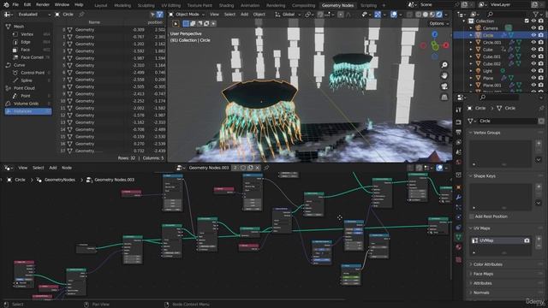Select Edge domain in spreadsheet
The height and width of the screenshot is (308, 548).
point(26,42)
